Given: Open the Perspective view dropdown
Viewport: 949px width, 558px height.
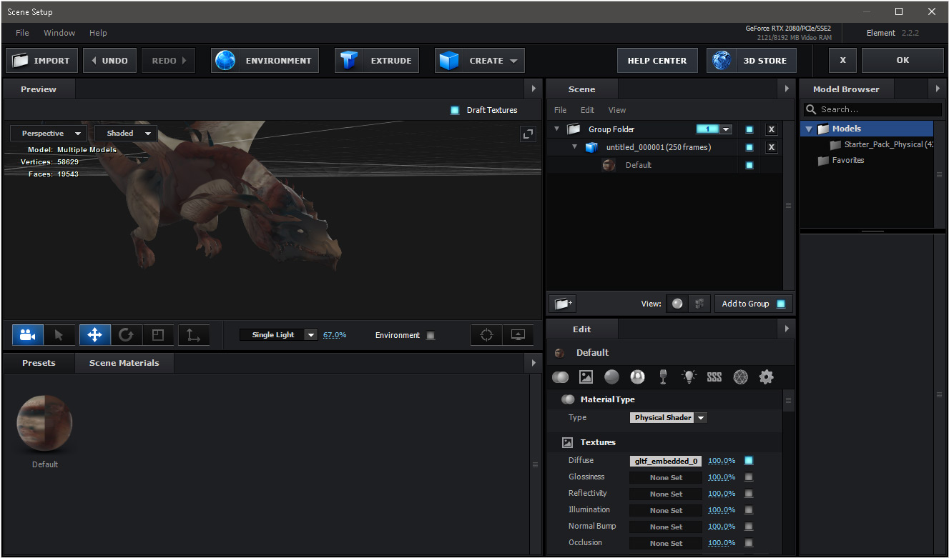Looking at the screenshot, I should (48, 133).
